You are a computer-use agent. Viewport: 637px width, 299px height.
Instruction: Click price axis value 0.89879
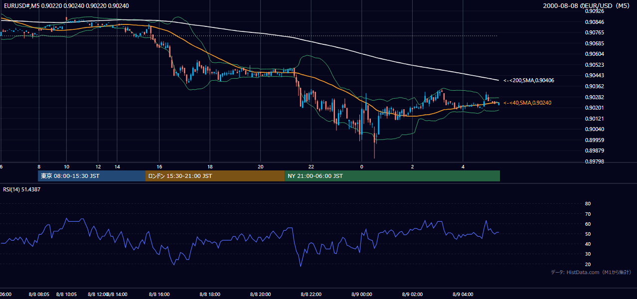pos(595,150)
